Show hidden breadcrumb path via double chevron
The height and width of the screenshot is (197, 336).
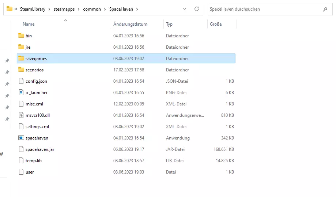coord(16,9)
